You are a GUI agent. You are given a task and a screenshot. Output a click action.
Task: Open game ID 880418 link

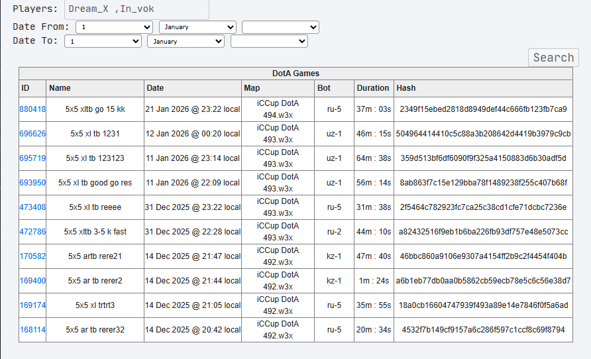pos(32,109)
